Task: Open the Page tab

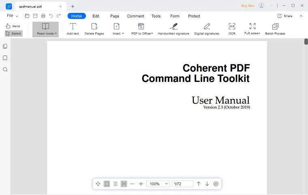Action: point(115,16)
